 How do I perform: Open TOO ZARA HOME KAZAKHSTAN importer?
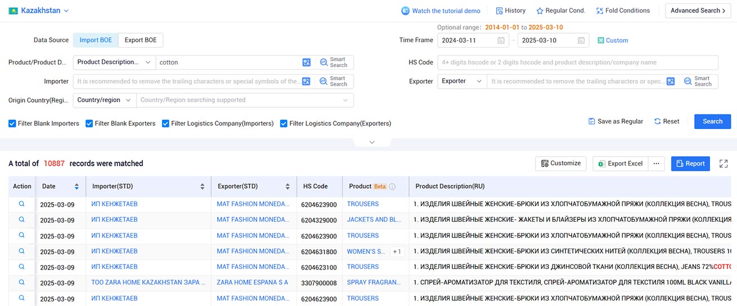pos(149,282)
